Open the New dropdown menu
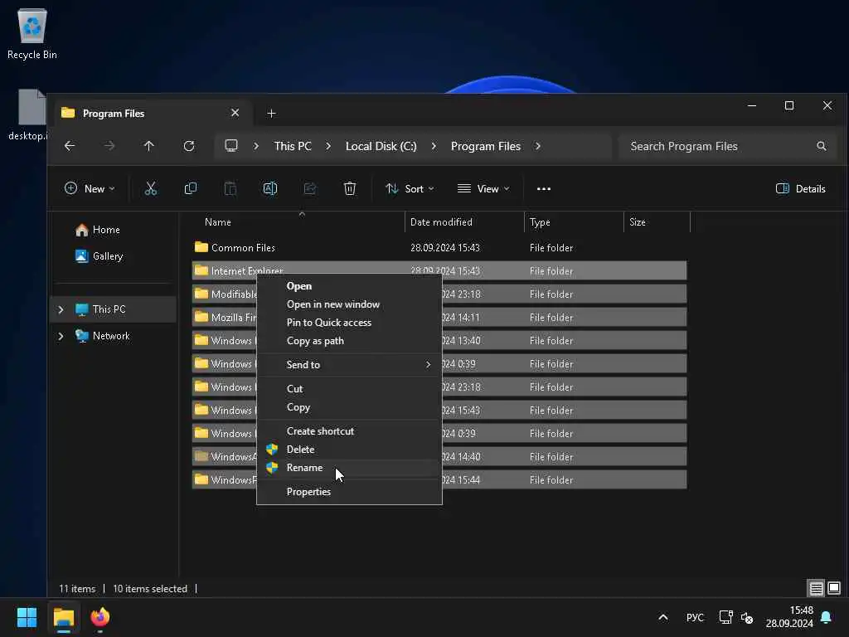This screenshot has width=849, height=637. point(90,188)
